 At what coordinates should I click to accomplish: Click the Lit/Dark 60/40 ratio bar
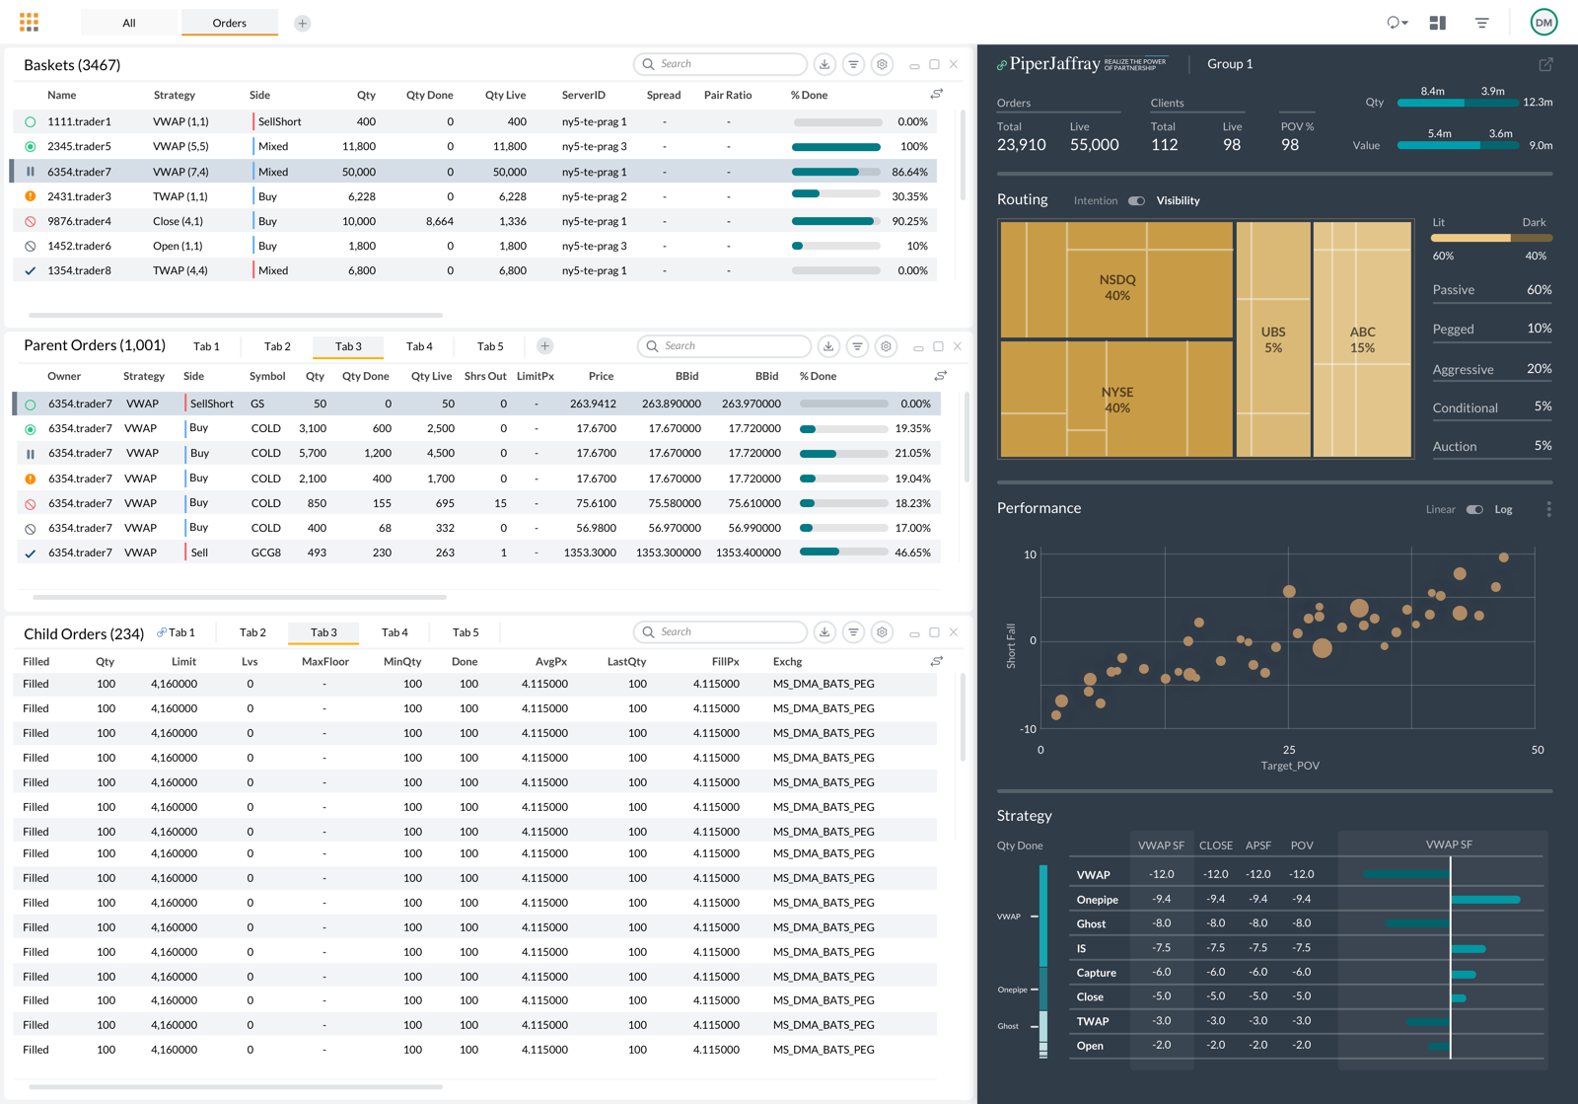[x=1489, y=238]
